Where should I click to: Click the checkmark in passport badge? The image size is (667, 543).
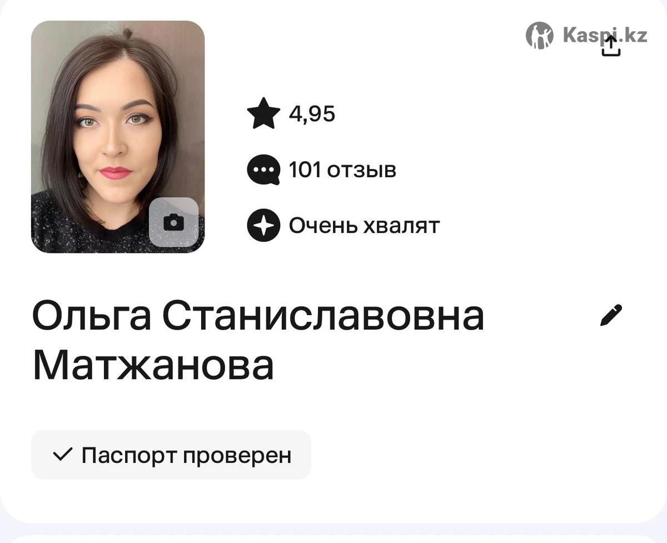pyautogui.click(x=62, y=455)
